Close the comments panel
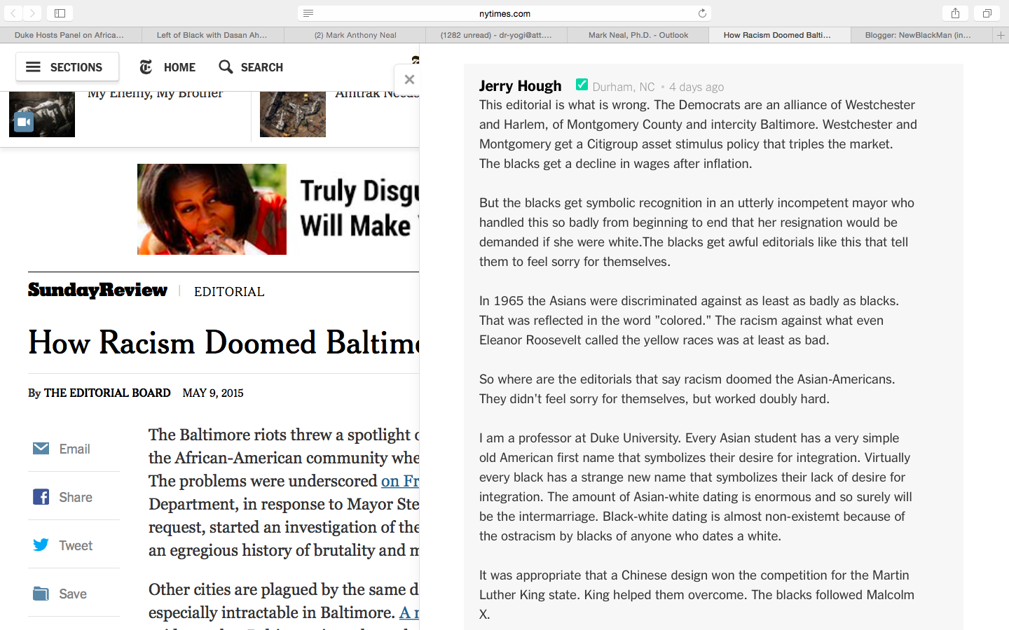This screenshot has height=630, width=1009. point(409,80)
